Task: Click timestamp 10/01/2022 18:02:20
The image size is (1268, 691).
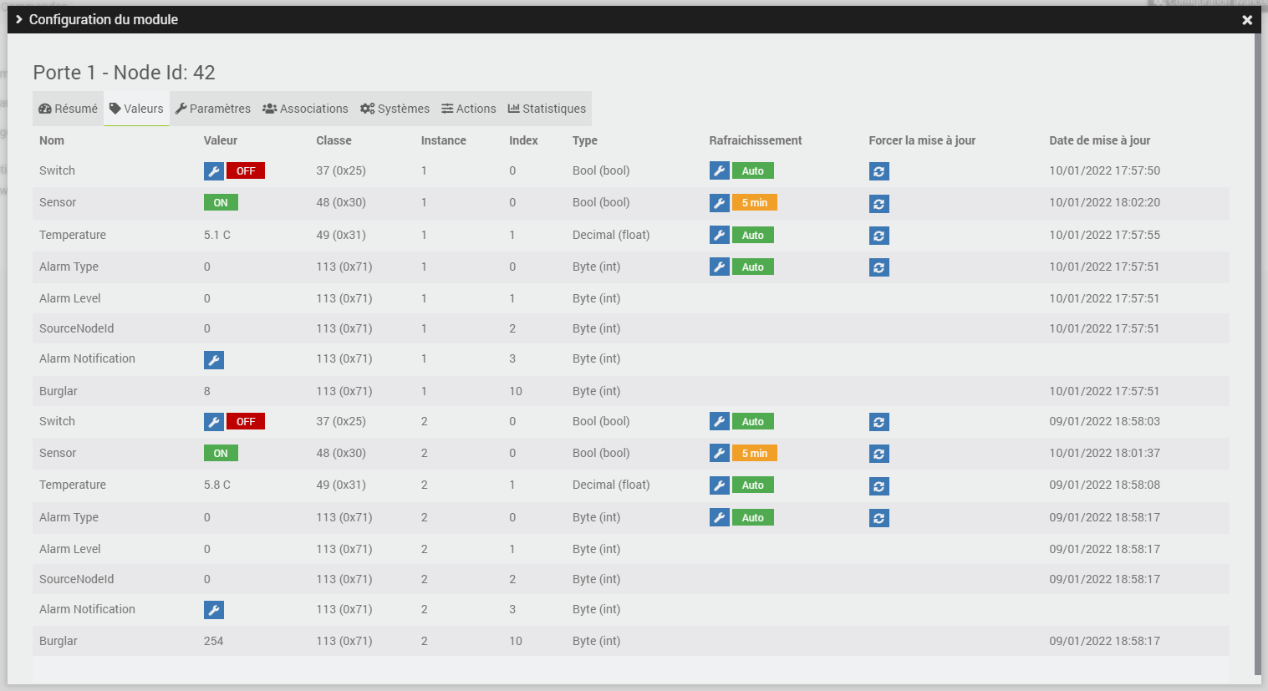Action: click(x=1105, y=202)
